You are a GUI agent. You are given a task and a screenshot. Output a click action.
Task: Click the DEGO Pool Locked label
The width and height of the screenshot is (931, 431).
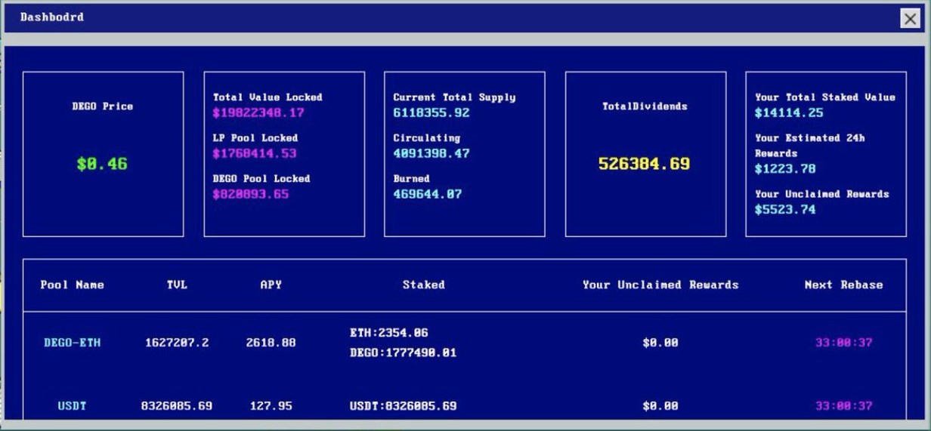pyautogui.click(x=261, y=179)
